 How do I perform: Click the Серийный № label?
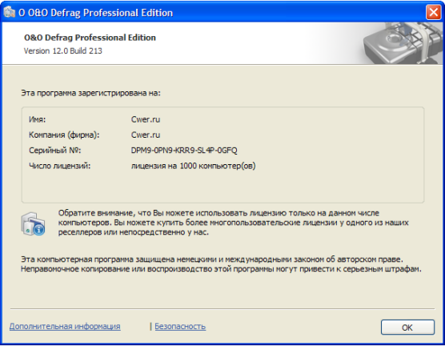point(55,151)
